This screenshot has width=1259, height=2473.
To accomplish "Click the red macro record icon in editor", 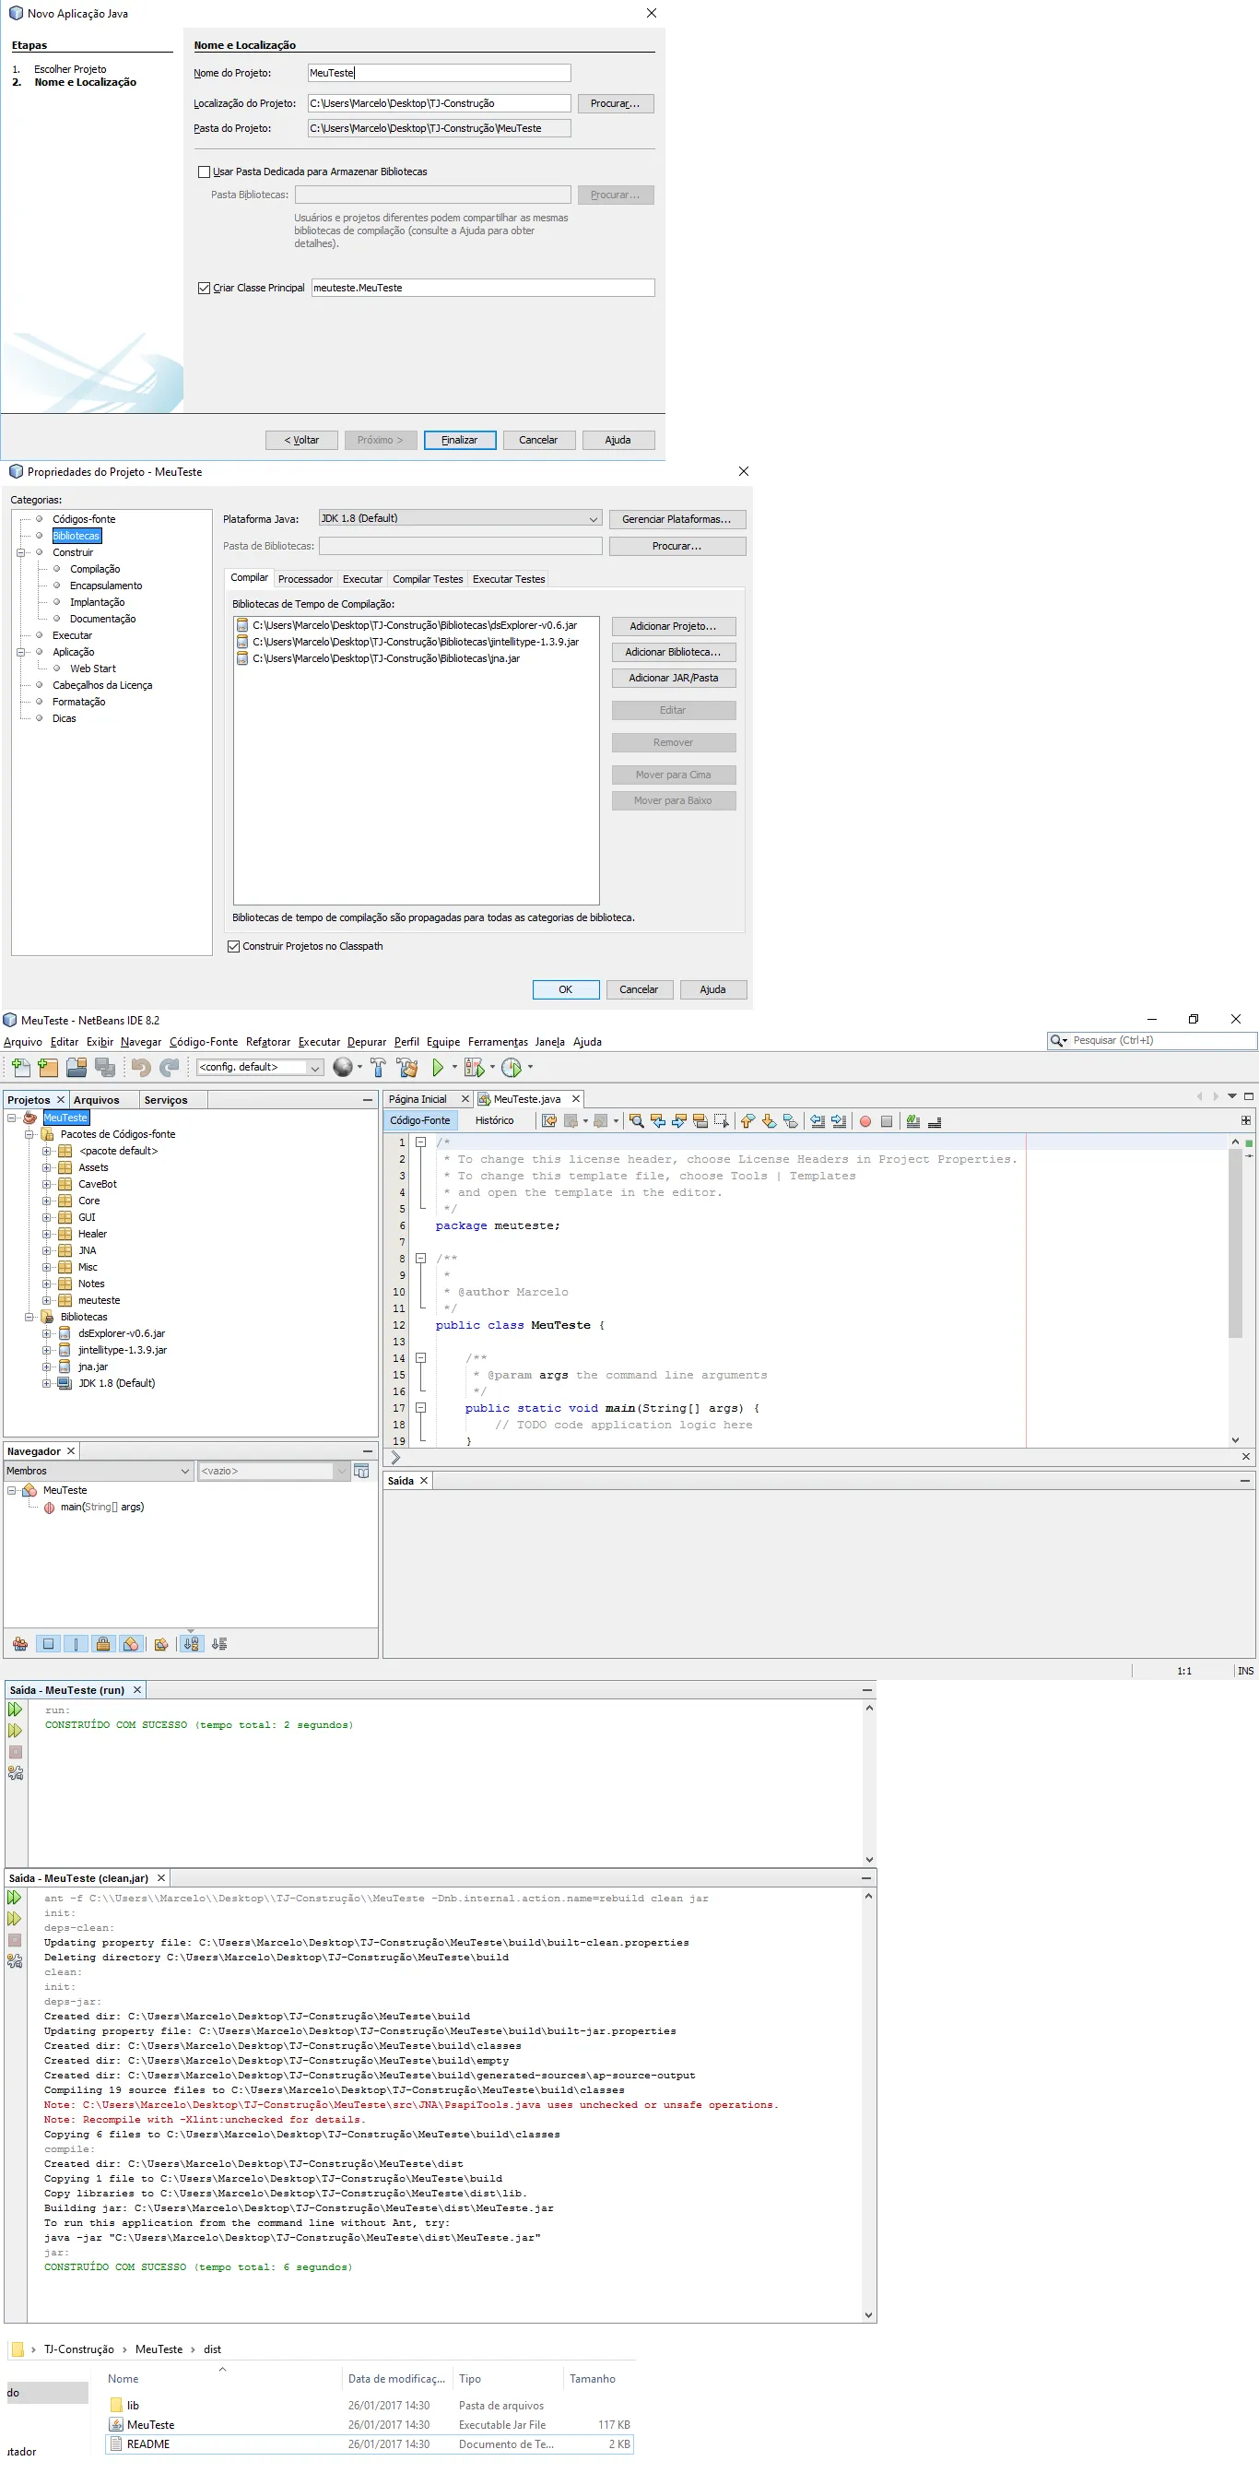I will [865, 1121].
